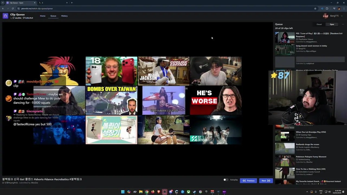This screenshot has height=195, width=347.
Task: Open Copilot from the taskbar
Action: [x=129, y=192]
